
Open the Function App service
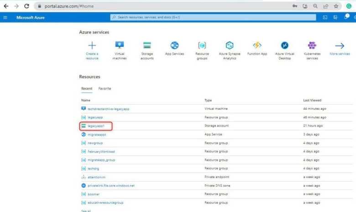pos(257,48)
